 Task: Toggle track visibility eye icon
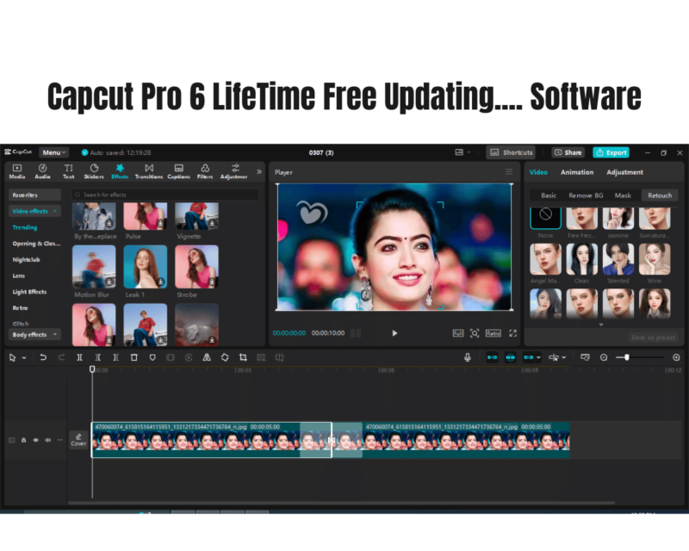click(35, 440)
